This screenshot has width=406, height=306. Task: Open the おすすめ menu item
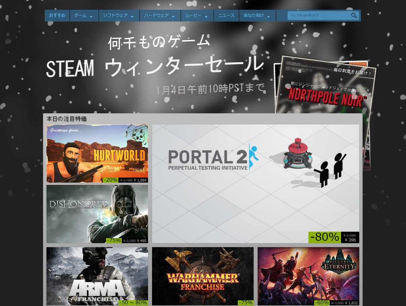coord(57,15)
